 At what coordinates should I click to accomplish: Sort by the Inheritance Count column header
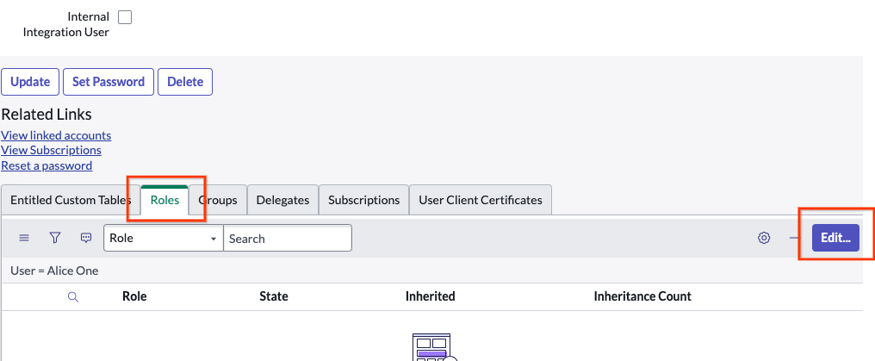[642, 296]
